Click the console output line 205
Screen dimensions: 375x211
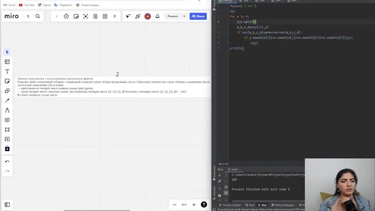pyautogui.click(x=234, y=180)
